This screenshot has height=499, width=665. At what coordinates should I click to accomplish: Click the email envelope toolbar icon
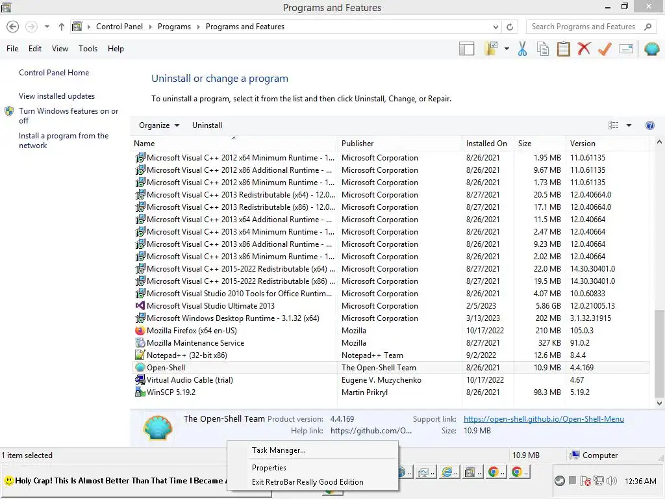point(626,49)
